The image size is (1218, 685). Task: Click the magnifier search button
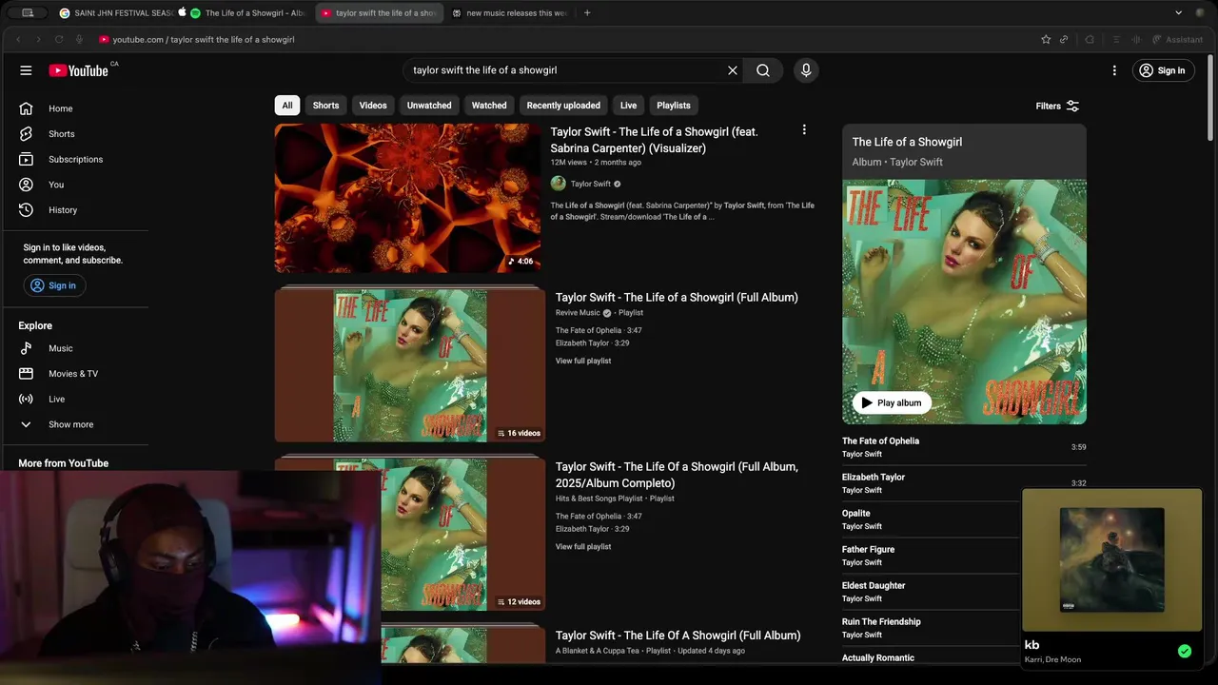(763, 70)
